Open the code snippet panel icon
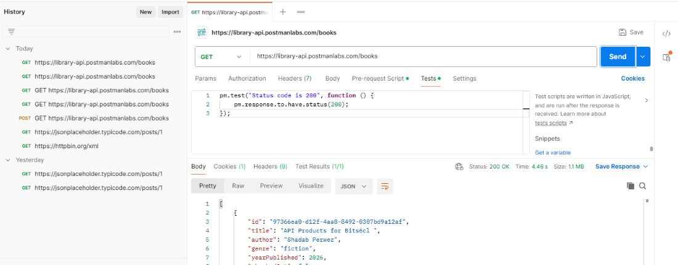The image size is (678, 265). pyautogui.click(x=666, y=34)
